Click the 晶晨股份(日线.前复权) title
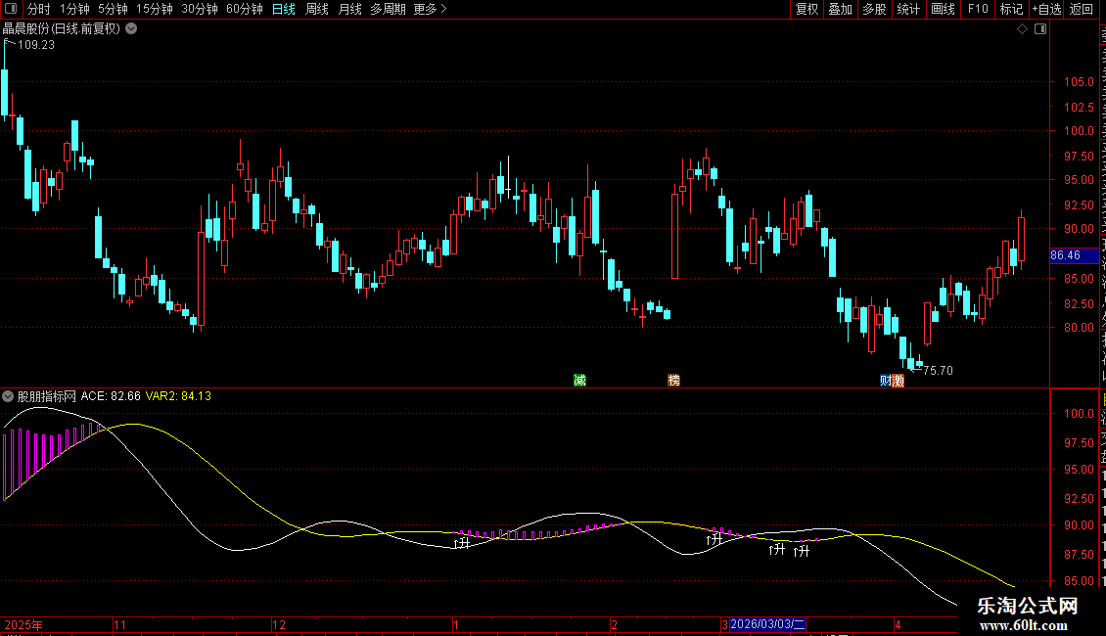Viewport: 1106px width, 636px height. click(62, 29)
